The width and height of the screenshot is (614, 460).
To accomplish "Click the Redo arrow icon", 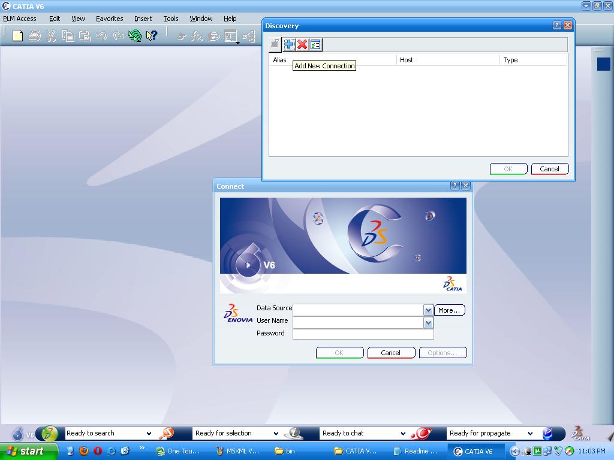I will (118, 36).
